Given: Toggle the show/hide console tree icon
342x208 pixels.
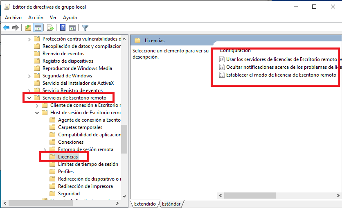Looking at the screenshot, I should (x=38, y=28).
